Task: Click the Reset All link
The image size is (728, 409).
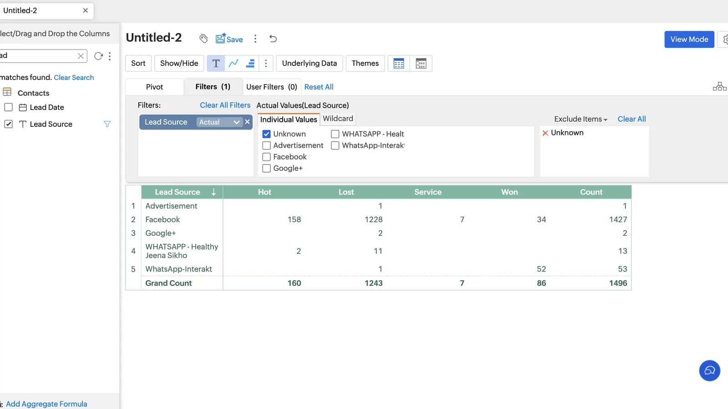Action: [319, 87]
